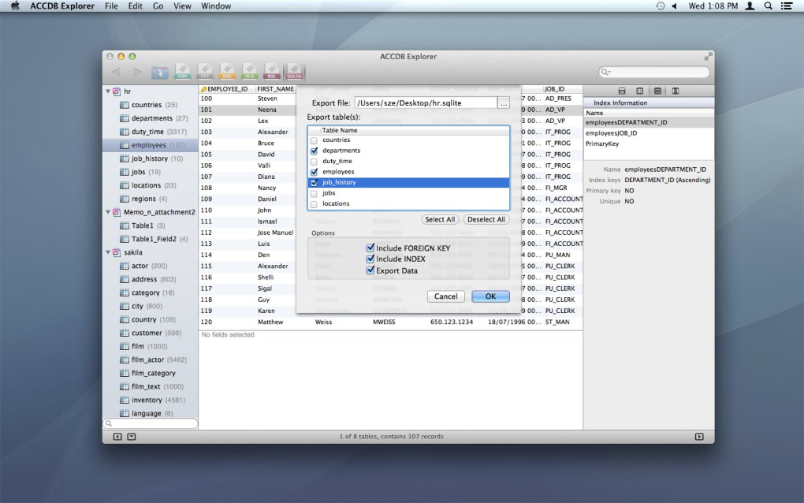This screenshot has height=503, width=804.
Task: Click the toolbar search field
Action: pos(654,73)
